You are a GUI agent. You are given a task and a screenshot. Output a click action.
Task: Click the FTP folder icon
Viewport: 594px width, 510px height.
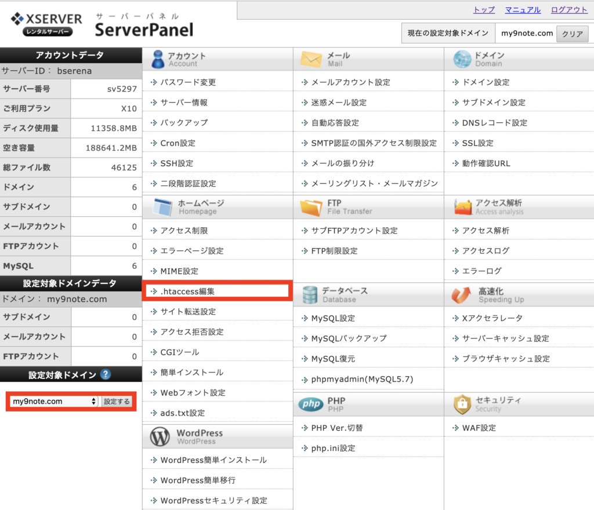click(311, 207)
